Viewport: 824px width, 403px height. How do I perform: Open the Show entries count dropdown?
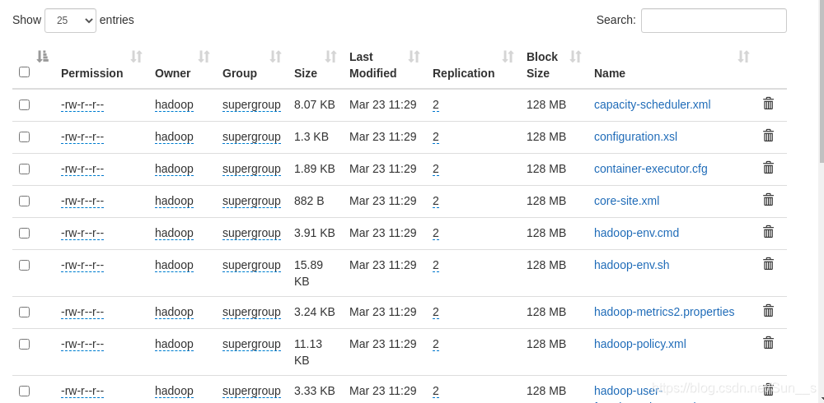(x=70, y=21)
